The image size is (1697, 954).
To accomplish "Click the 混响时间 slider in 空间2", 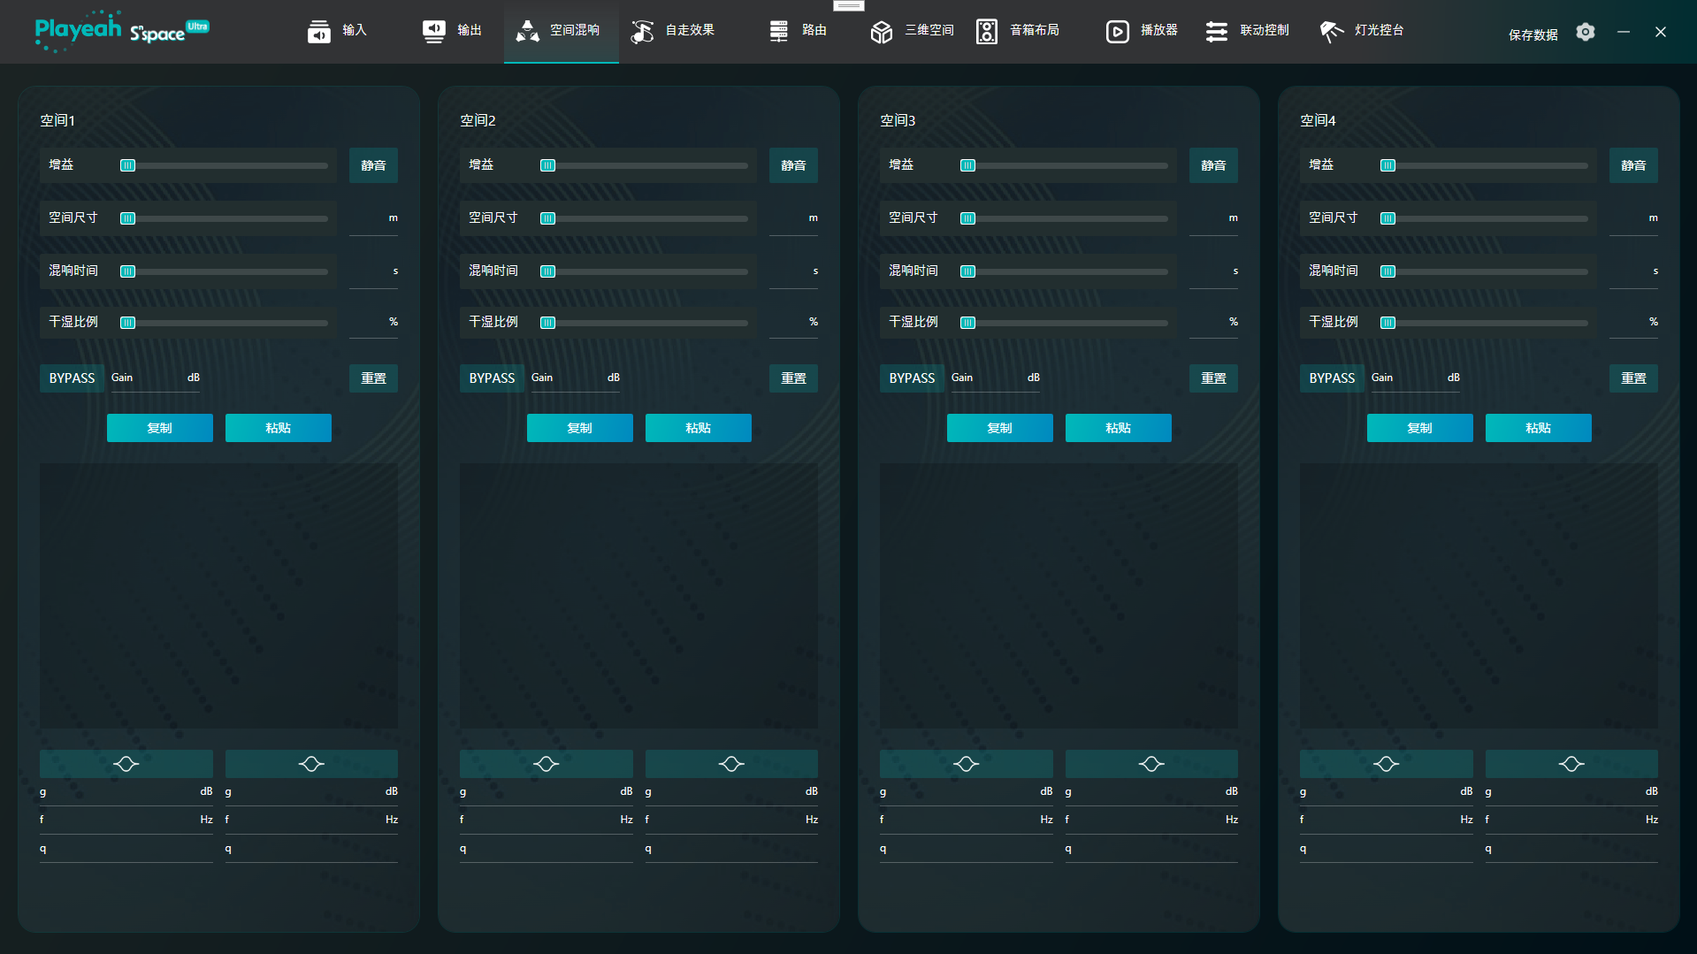I will 645,271.
